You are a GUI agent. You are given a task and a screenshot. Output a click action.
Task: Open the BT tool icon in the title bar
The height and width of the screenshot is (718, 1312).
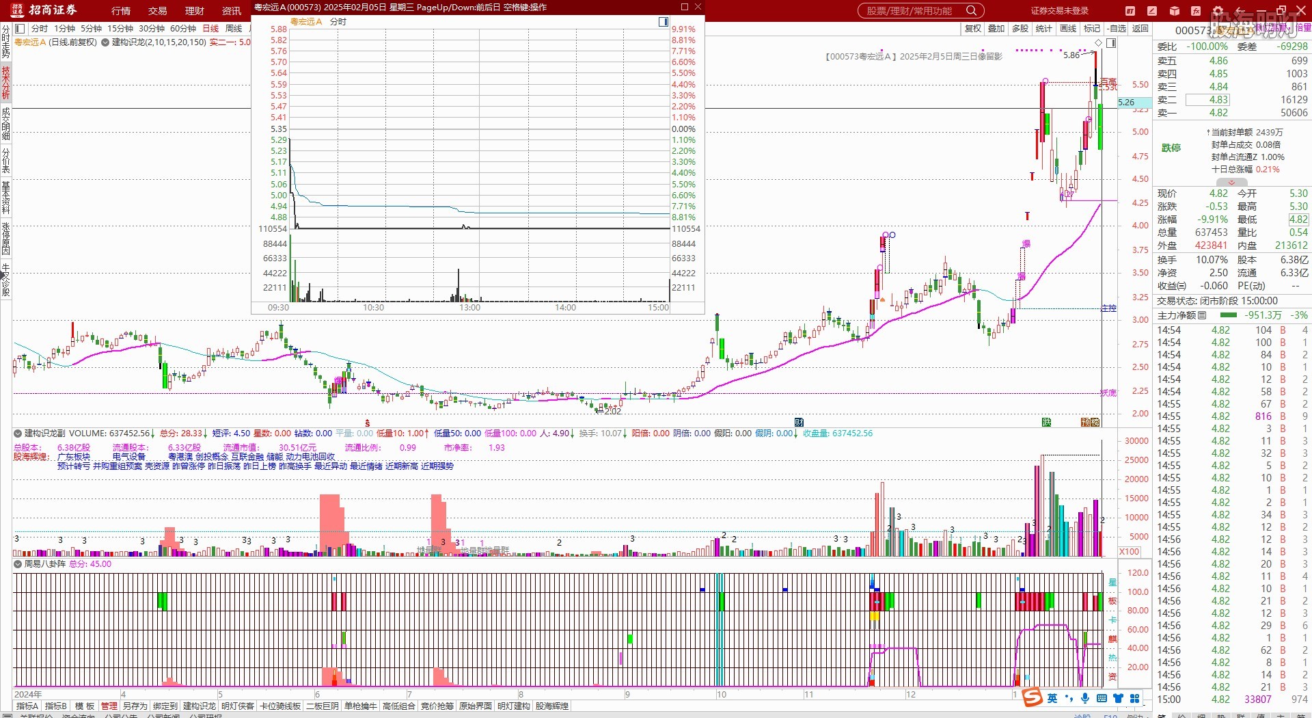click(1130, 11)
